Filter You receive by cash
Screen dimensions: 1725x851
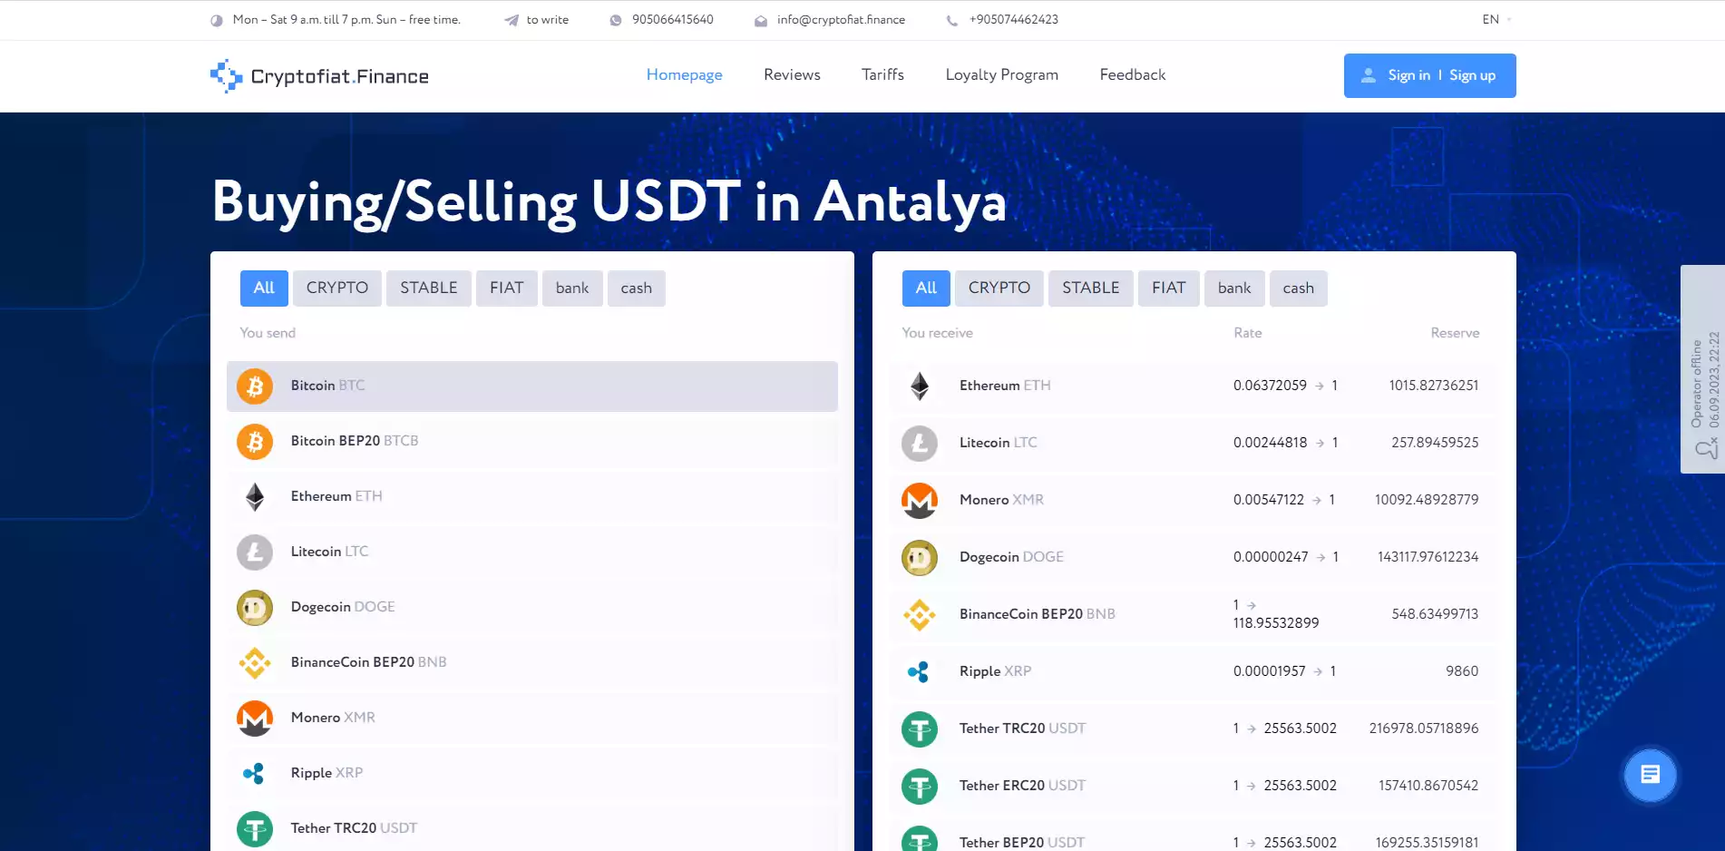click(x=1299, y=289)
